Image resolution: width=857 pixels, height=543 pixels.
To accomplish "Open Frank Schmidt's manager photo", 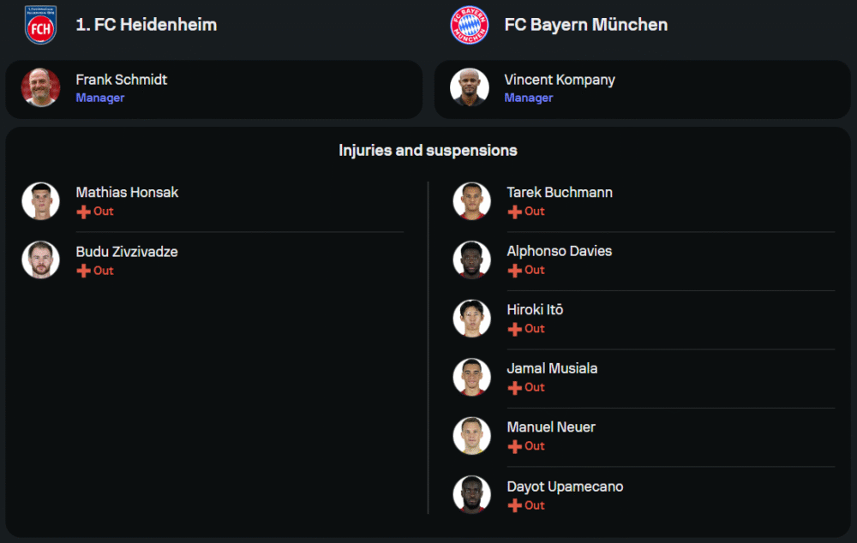I will tap(40, 87).
